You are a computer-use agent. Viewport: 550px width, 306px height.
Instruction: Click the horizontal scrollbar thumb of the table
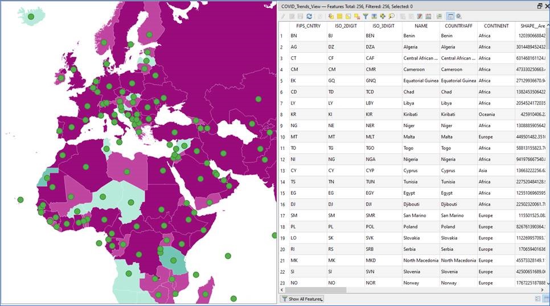(315, 290)
